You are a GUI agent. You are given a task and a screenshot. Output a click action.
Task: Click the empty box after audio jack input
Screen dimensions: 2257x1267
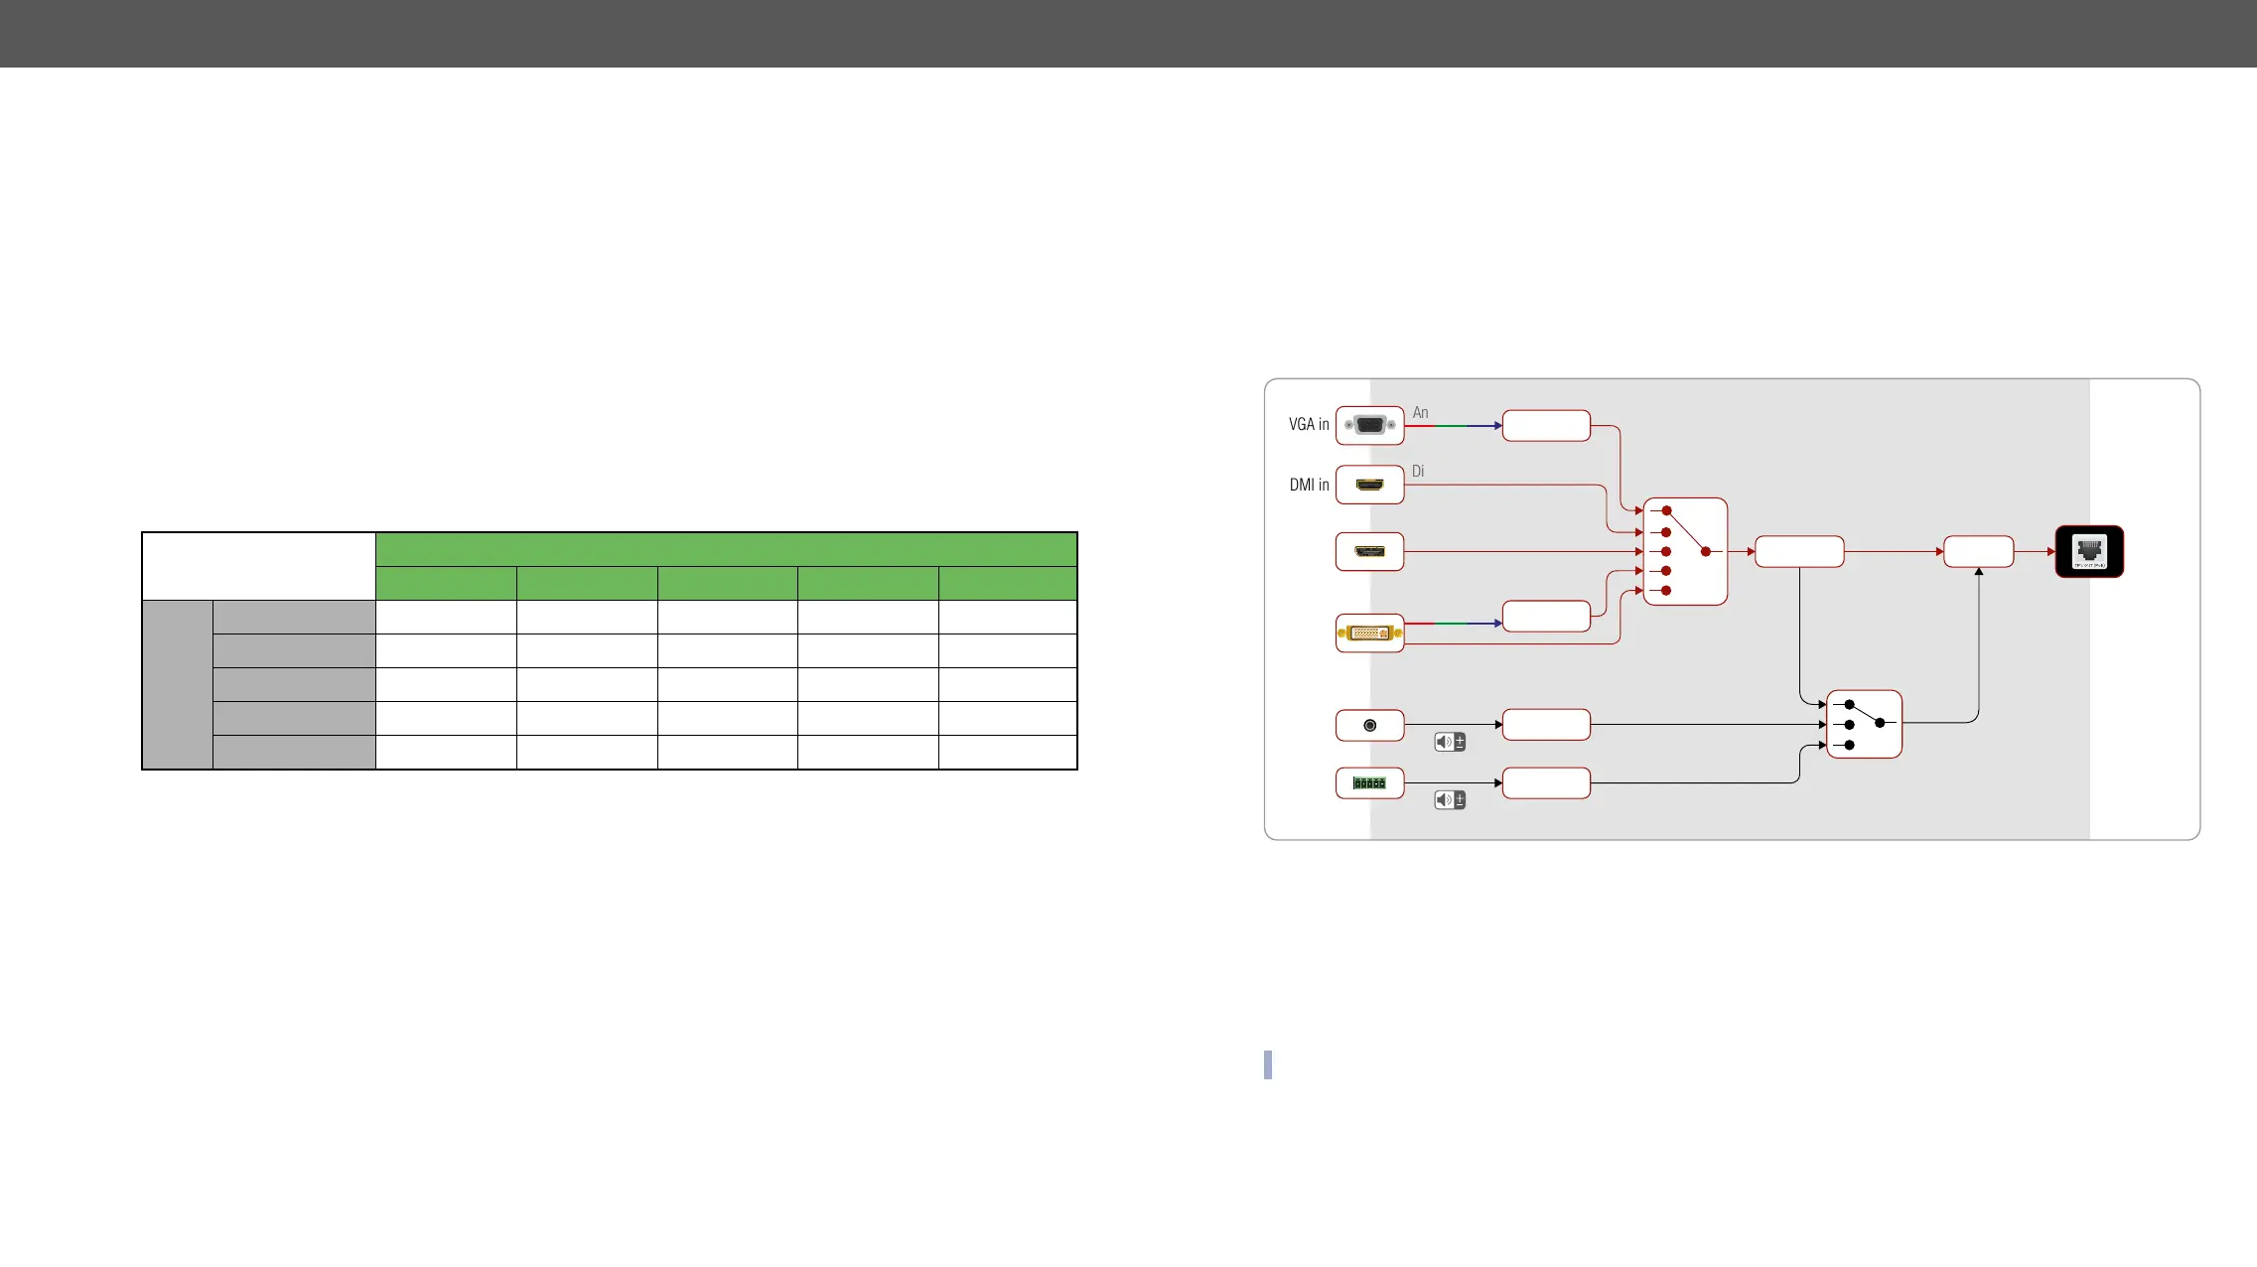(1546, 725)
